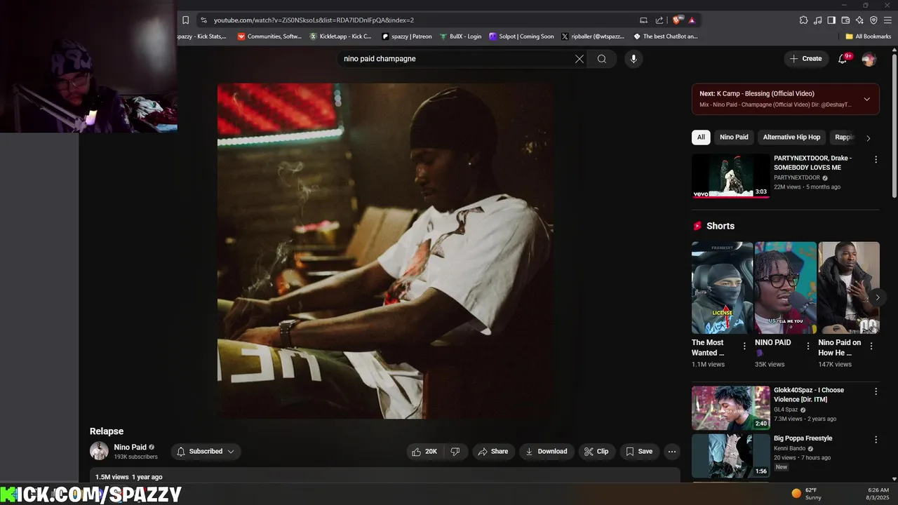Viewport: 898px width, 505px height.
Task: Open the Subscribed notification dropdown
Action: coord(206,452)
